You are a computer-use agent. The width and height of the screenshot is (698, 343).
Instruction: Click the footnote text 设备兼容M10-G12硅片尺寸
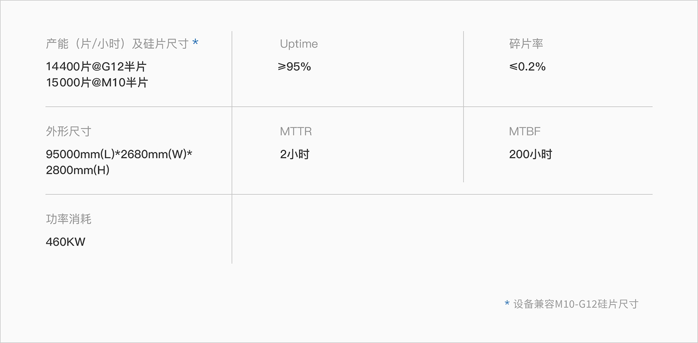coord(576,304)
